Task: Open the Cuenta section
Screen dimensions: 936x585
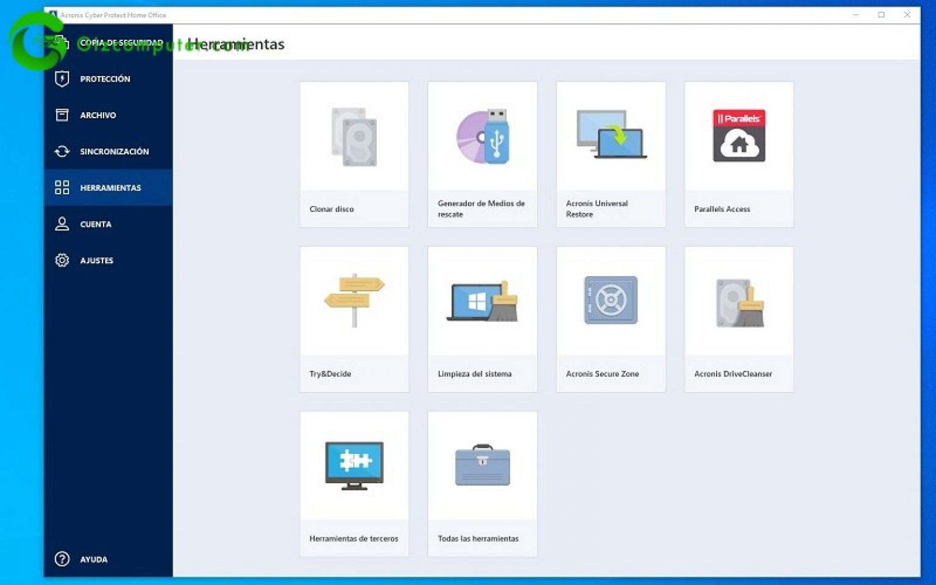Action: point(108,224)
